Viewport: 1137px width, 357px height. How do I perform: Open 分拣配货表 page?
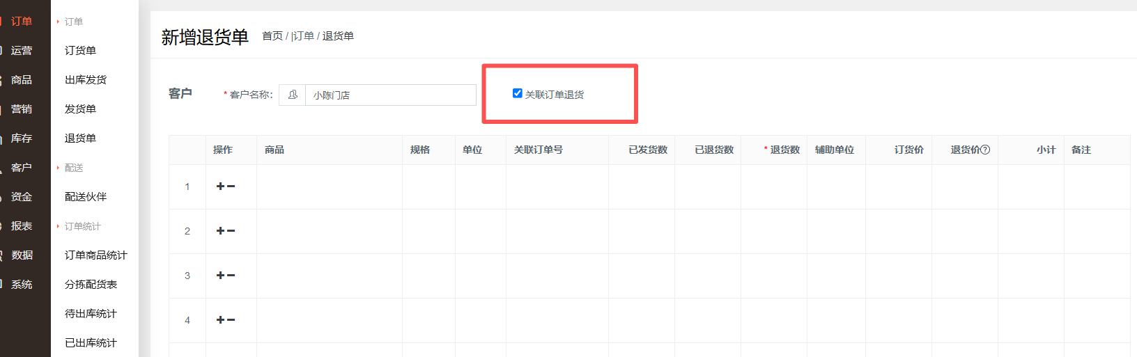point(91,285)
